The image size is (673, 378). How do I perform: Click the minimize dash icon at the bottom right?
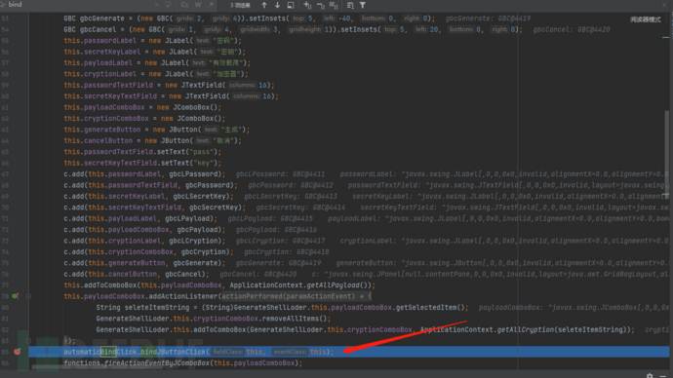662,375
